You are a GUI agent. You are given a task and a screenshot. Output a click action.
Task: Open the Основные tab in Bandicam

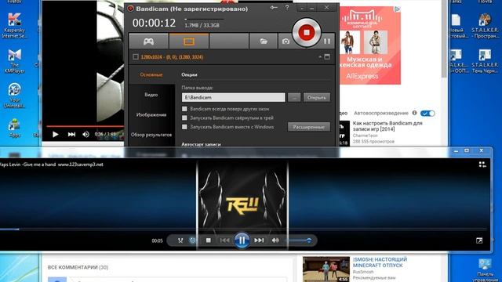pos(151,75)
